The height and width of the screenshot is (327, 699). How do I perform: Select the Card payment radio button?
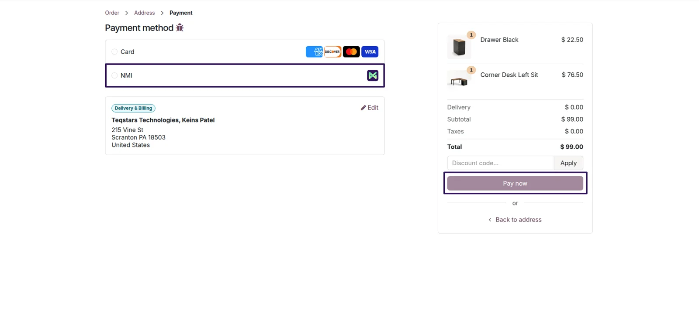pyautogui.click(x=114, y=52)
